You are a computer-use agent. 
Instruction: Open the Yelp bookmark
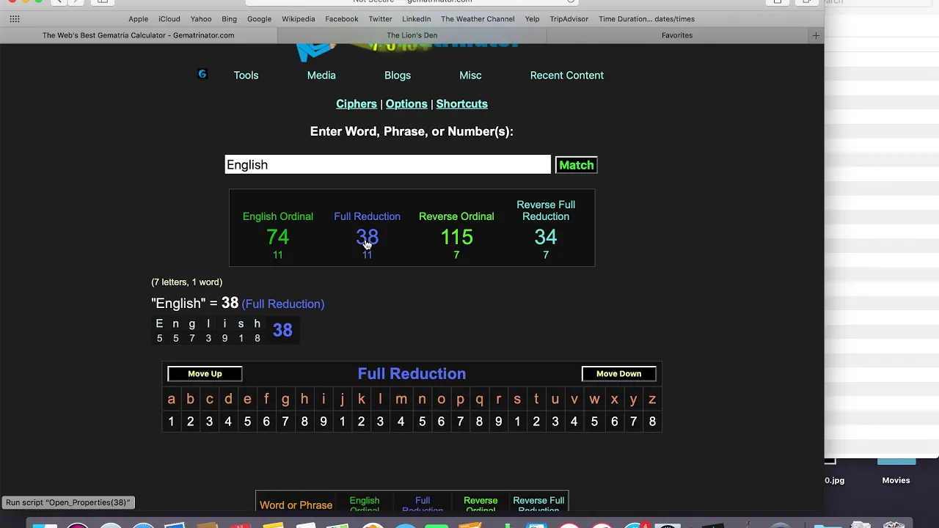(x=533, y=19)
